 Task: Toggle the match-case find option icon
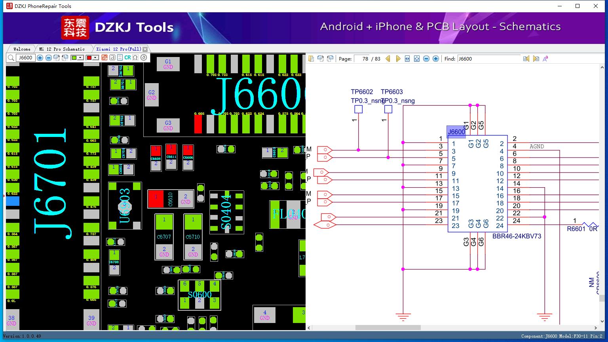tap(545, 59)
